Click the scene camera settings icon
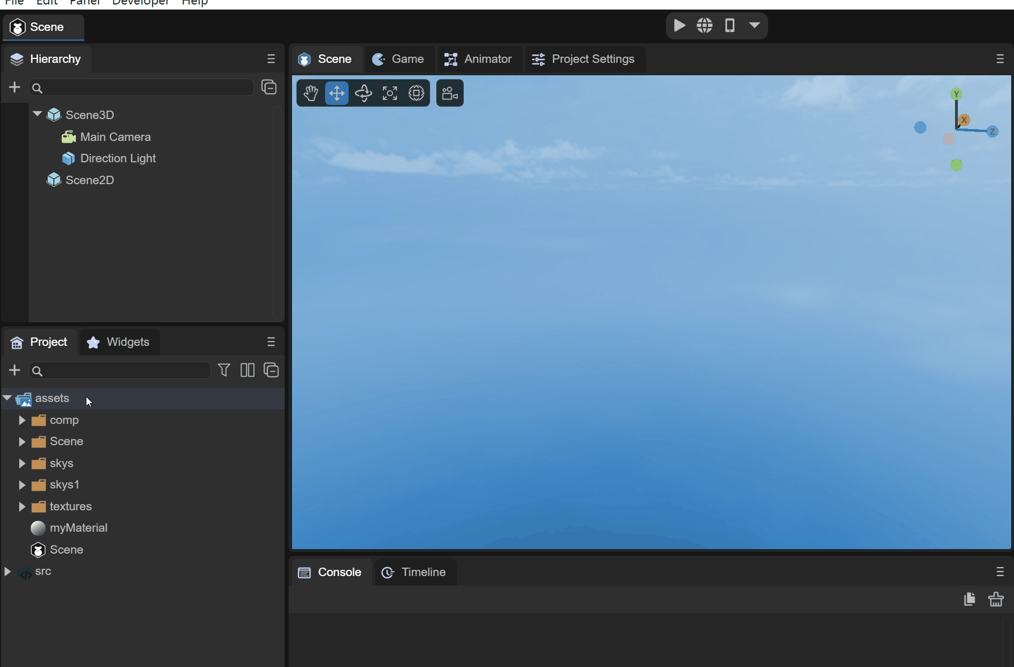The image size is (1014, 667). tap(450, 93)
